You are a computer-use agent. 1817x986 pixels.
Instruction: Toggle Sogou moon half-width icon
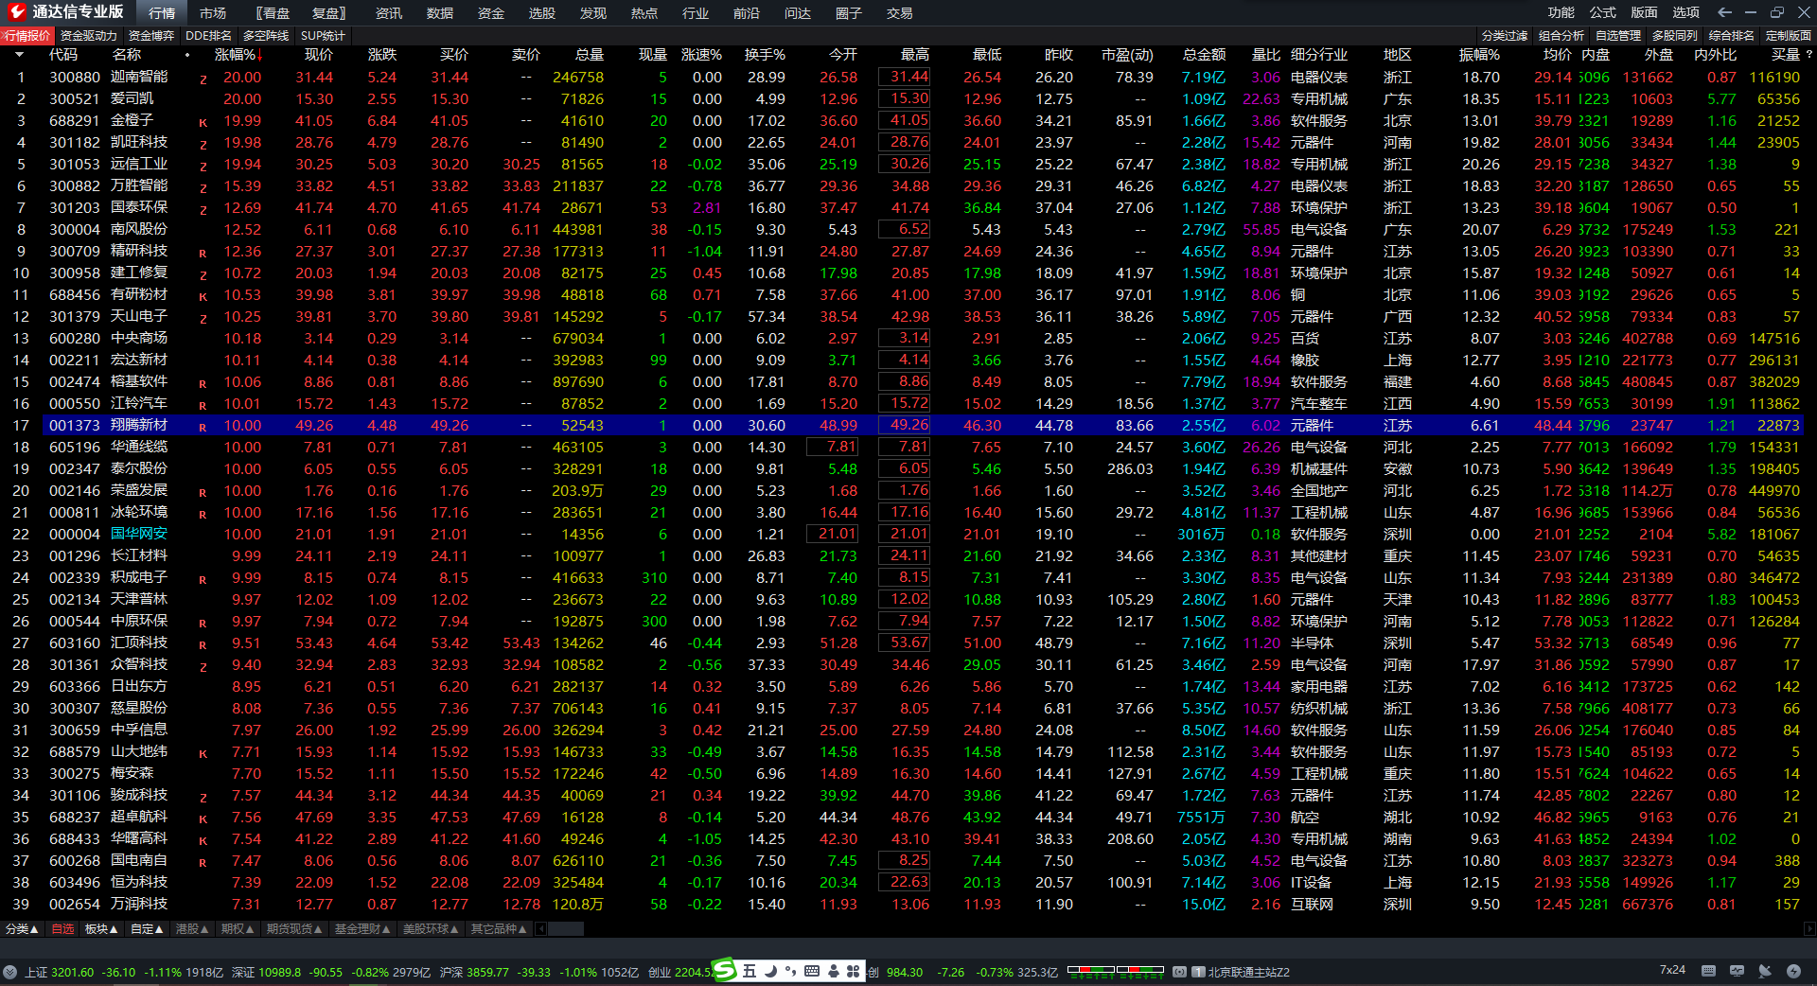click(770, 971)
